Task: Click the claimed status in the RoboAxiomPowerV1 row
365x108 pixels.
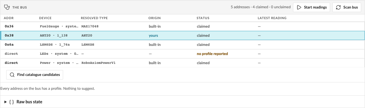Action: pos(203,63)
